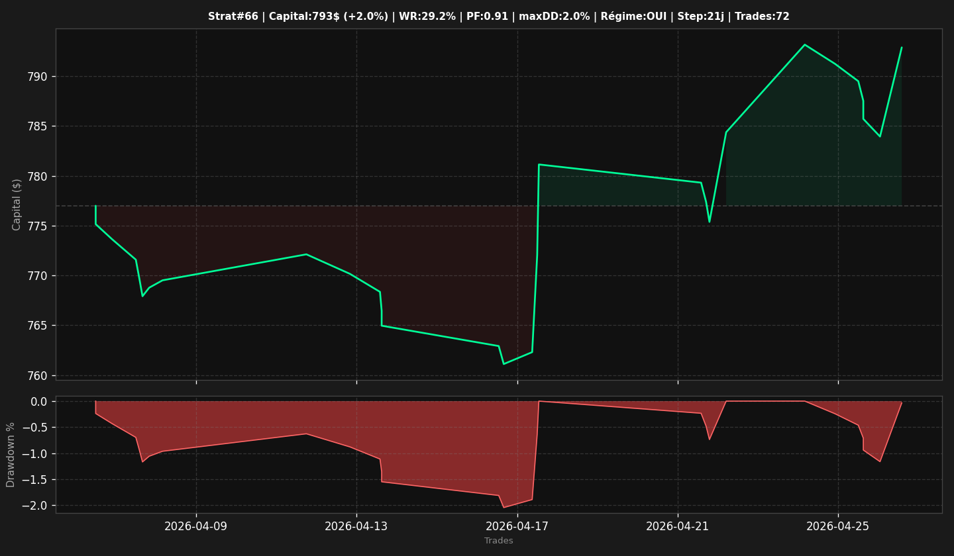Click the -1.0 tick on drawdown axis
The height and width of the screenshot is (556, 954).
click(34, 454)
